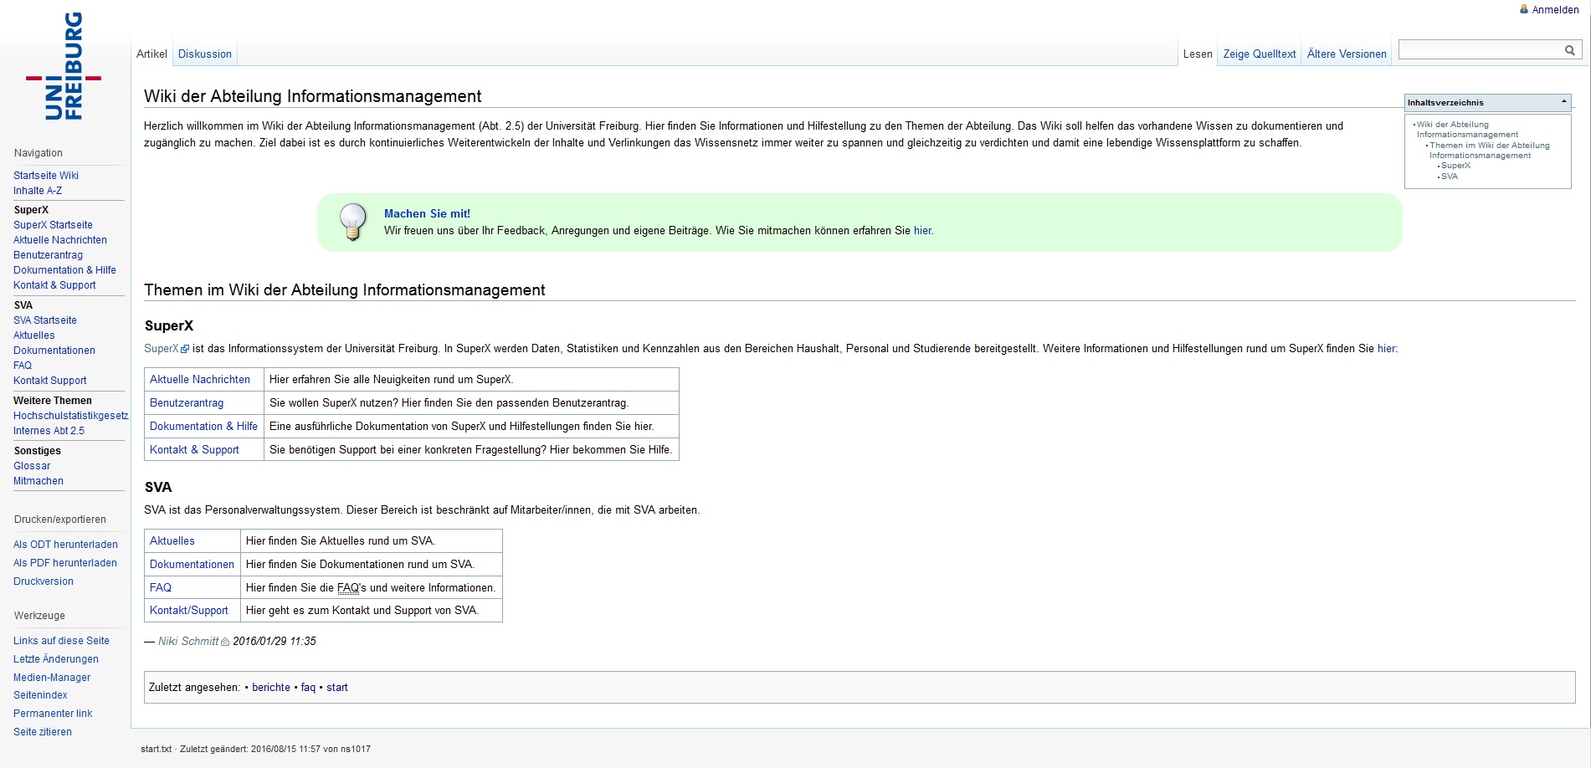
Task: Click the external link icon after SuperX
Action: tap(185, 349)
